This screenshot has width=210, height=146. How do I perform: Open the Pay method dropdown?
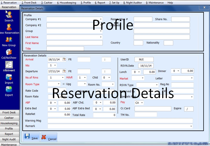coord(142,103)
